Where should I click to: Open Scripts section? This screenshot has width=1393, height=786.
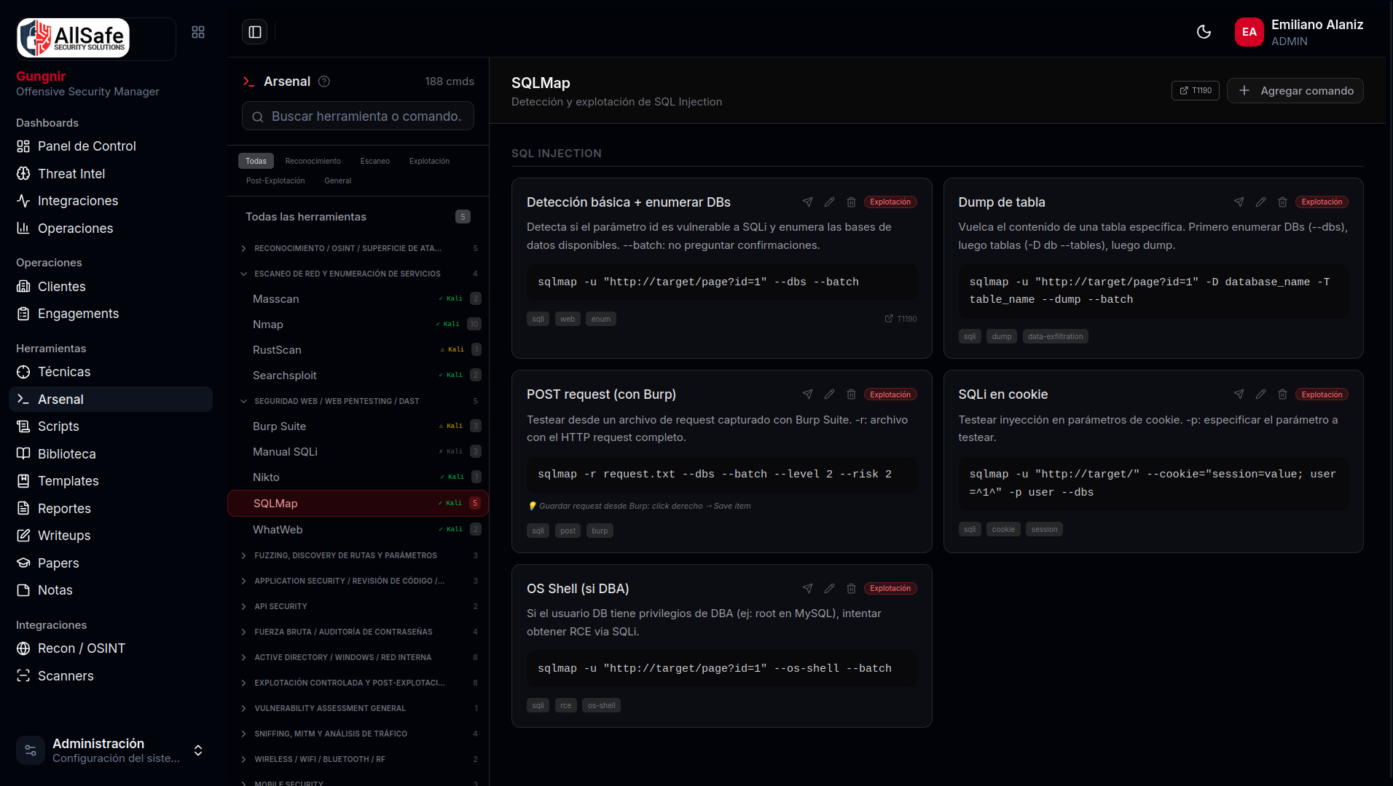coord(111,426)
